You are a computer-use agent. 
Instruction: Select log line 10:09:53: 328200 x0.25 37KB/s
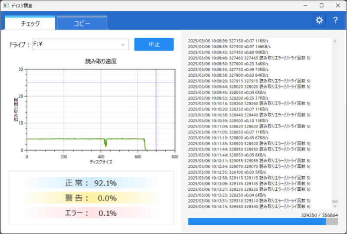coord(228,98)
